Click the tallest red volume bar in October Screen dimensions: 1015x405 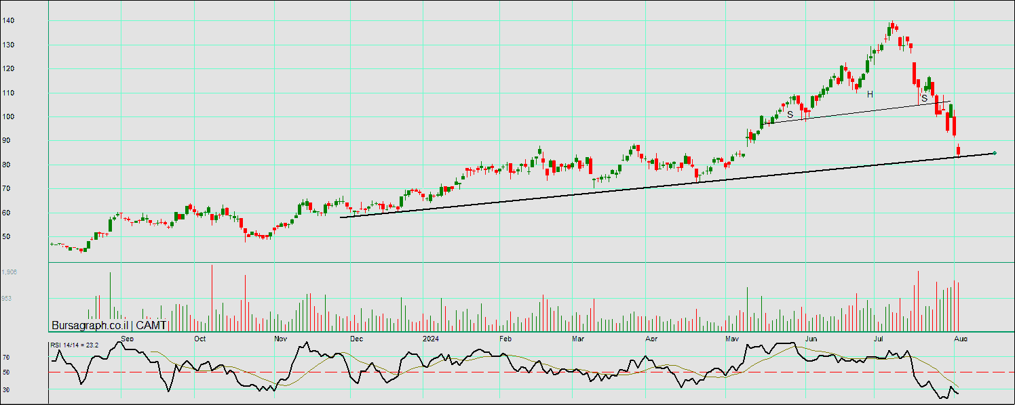coord(212,297)
